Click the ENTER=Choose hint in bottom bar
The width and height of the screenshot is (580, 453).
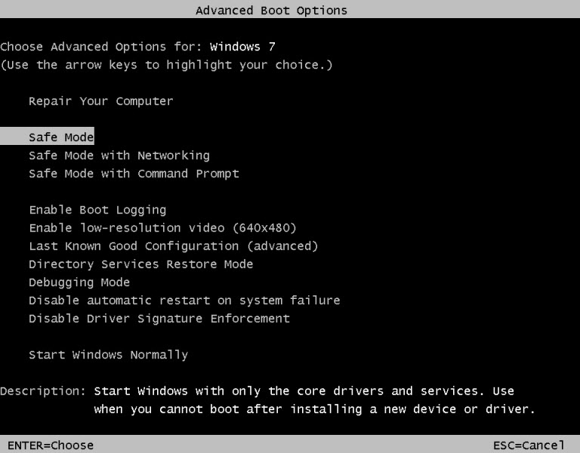[x=51, y=445]
